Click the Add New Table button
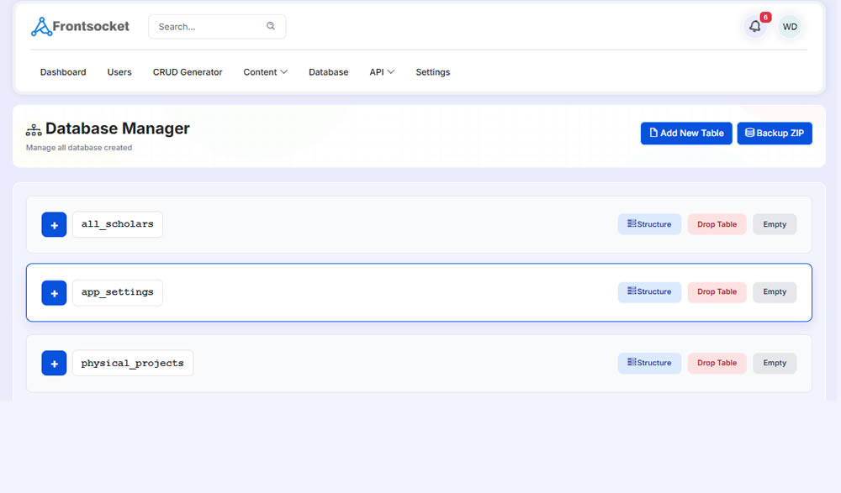The width and height of the screenshot is (841, 493). pyautogui.click(x=686, y=134)
